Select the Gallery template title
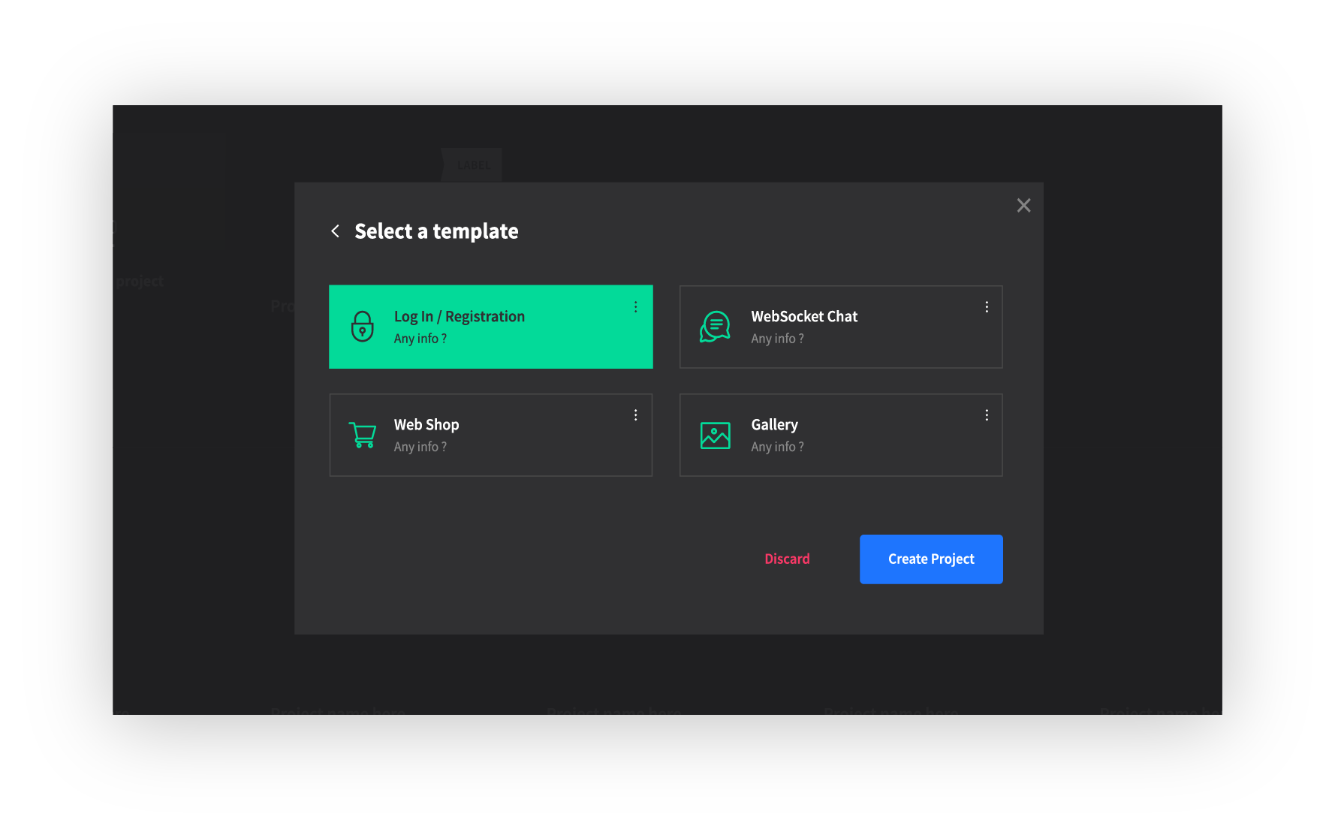This screenshot has width=1335, height=835. coord(774,425)
